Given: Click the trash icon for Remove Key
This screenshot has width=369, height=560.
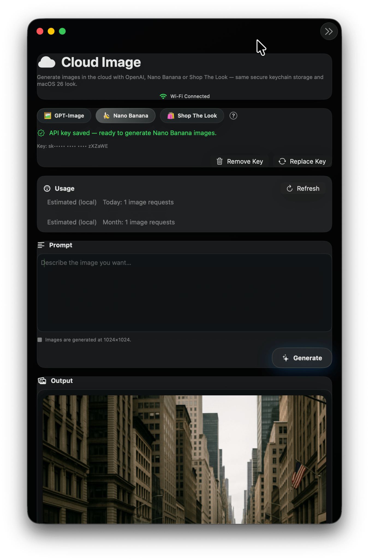Looking at the screenshot, I should click(x=219, y=161).
